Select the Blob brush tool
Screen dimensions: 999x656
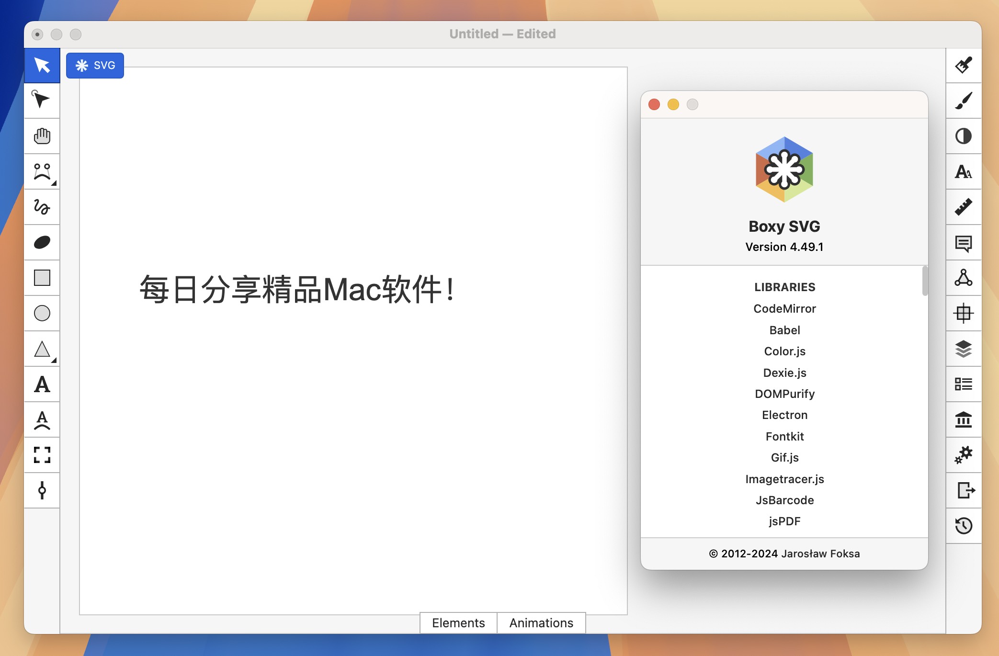pos(42,242)
